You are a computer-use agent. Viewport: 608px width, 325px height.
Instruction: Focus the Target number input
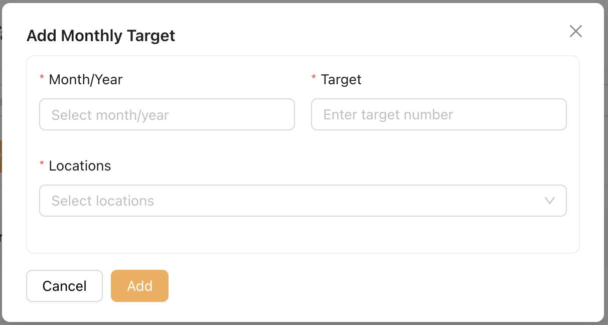tap(438, 114)
